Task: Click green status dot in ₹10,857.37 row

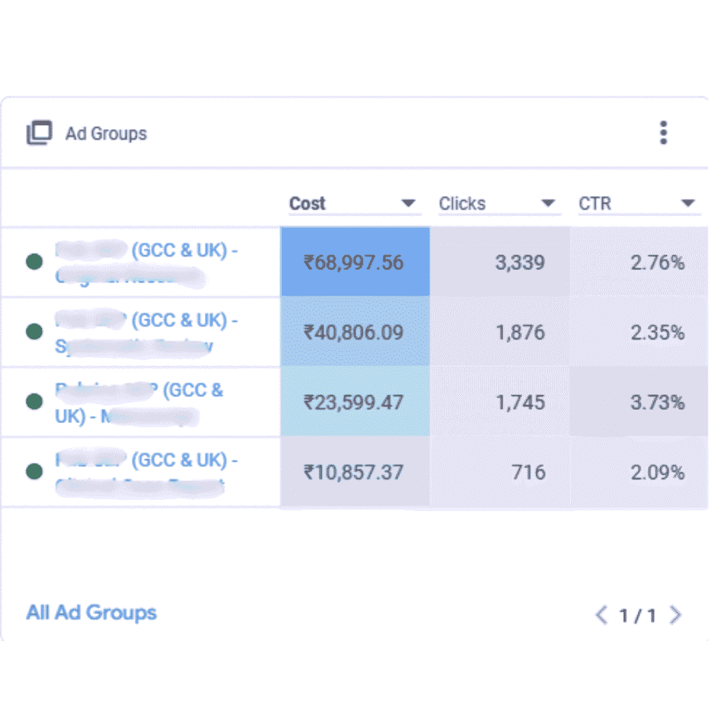Action: [x=34, y=471]
